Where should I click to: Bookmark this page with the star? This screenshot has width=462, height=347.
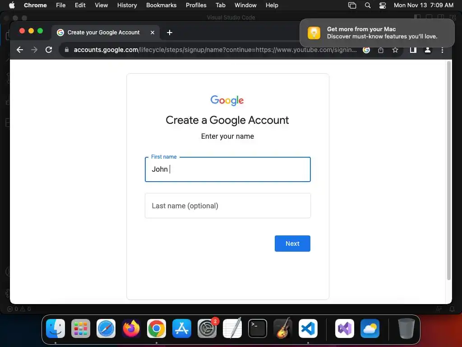point(395,50)
